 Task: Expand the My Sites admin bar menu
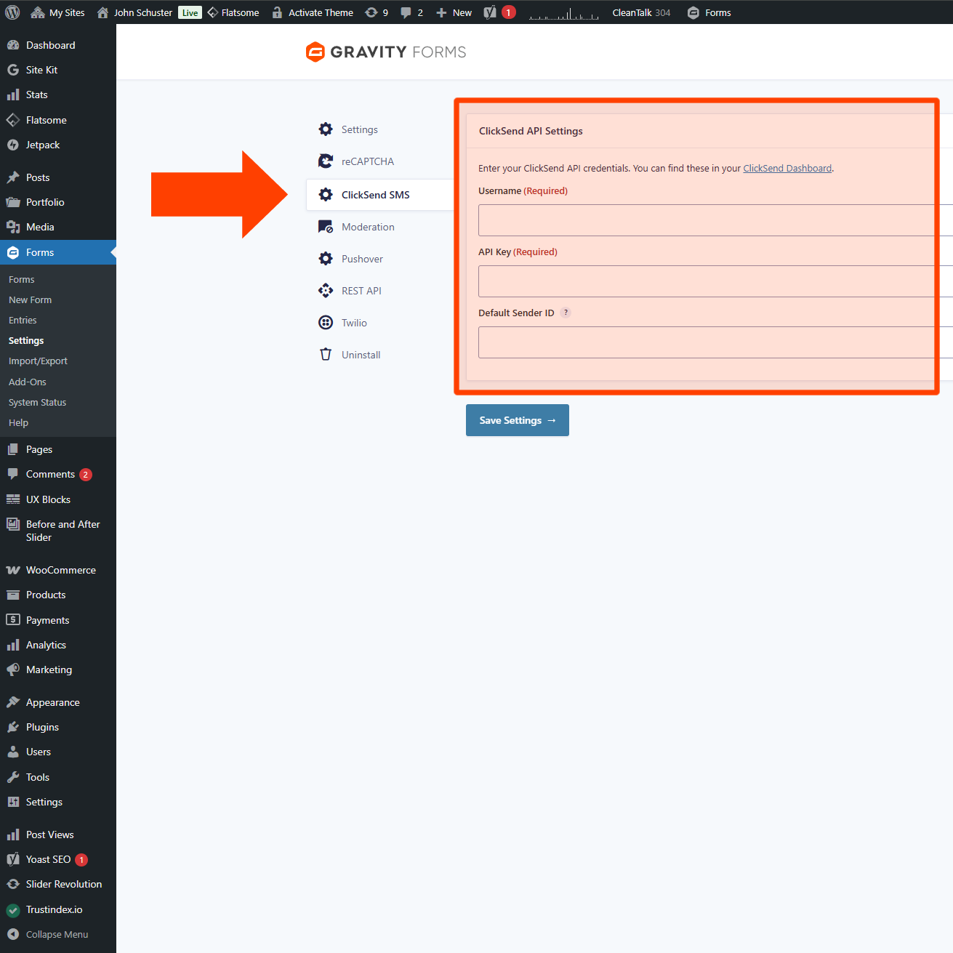[58, 12]
